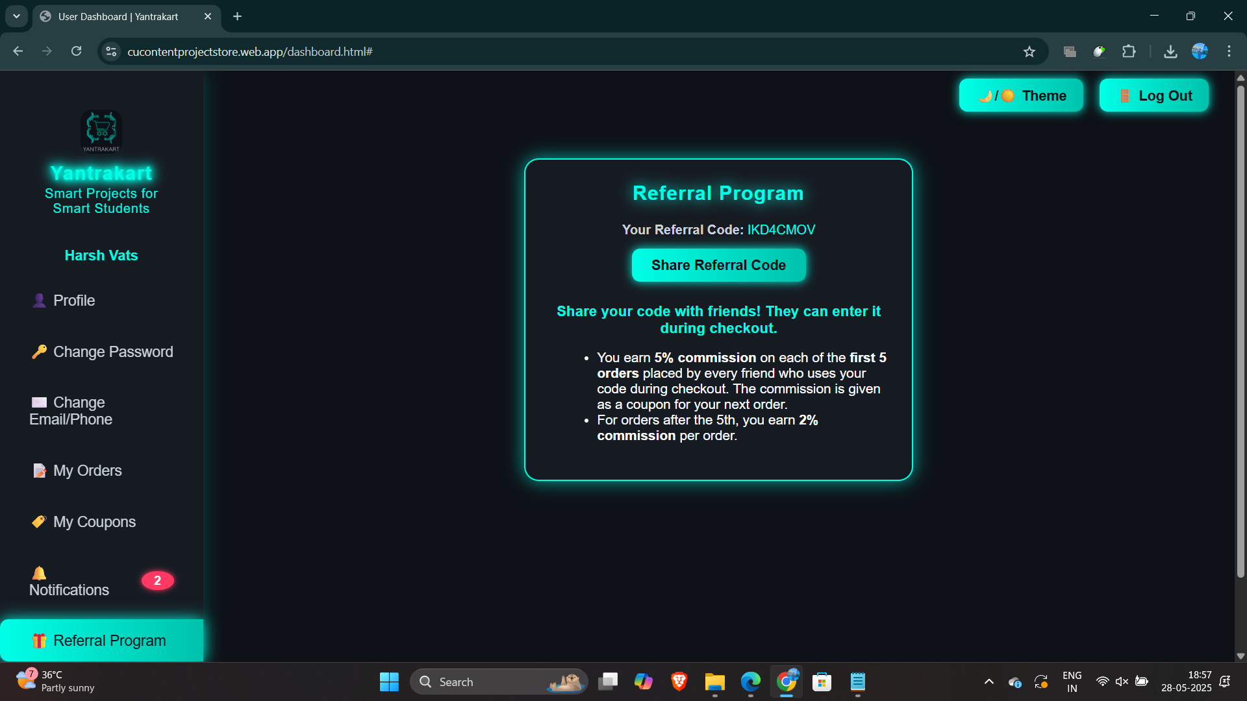Open Change Password in sidebar
Image resolution: width=1247 pixels, height=701 pixels.
(112, 352)
